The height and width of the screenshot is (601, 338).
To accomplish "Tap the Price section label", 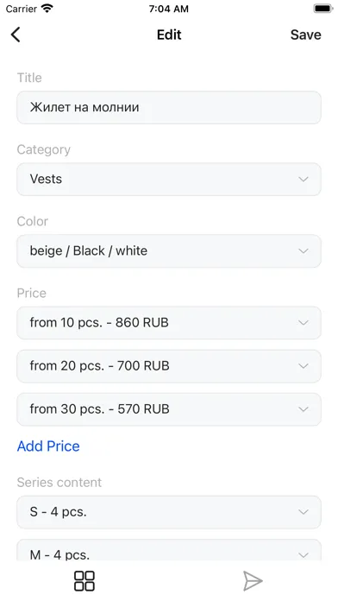I will pos(31,294).
